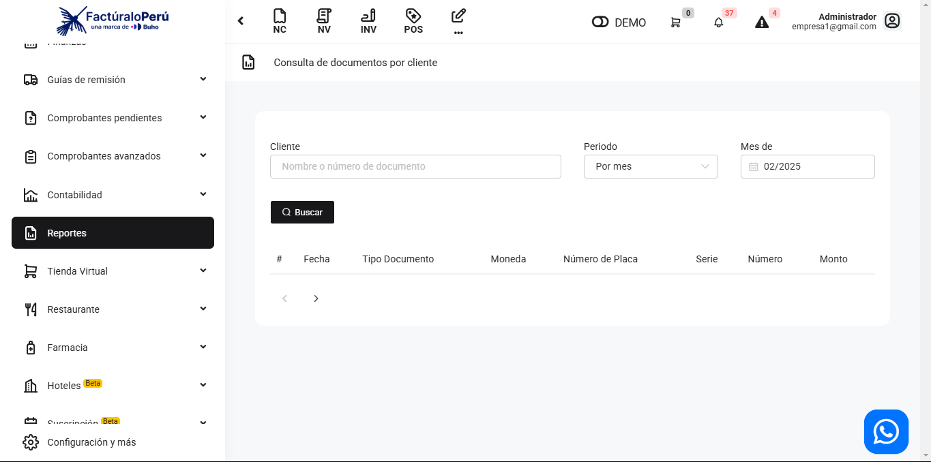
Task: Launch the POS point of sale shortcut
Action: (413, 21)
